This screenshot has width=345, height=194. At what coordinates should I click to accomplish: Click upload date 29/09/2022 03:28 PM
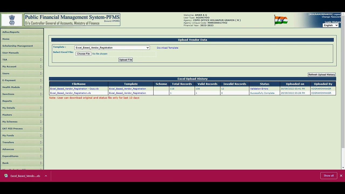pyautogui.click(x=293, y=93)
